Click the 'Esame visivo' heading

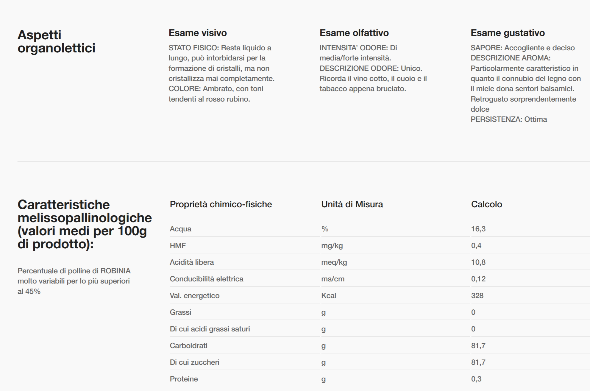198,33
